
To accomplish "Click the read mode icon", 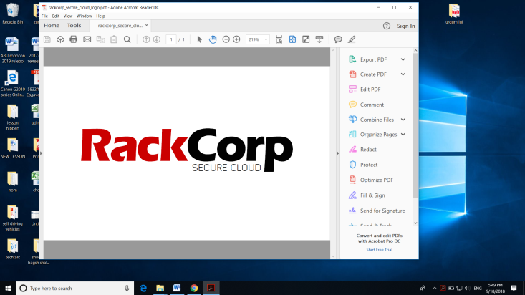I will pos(319,39).
